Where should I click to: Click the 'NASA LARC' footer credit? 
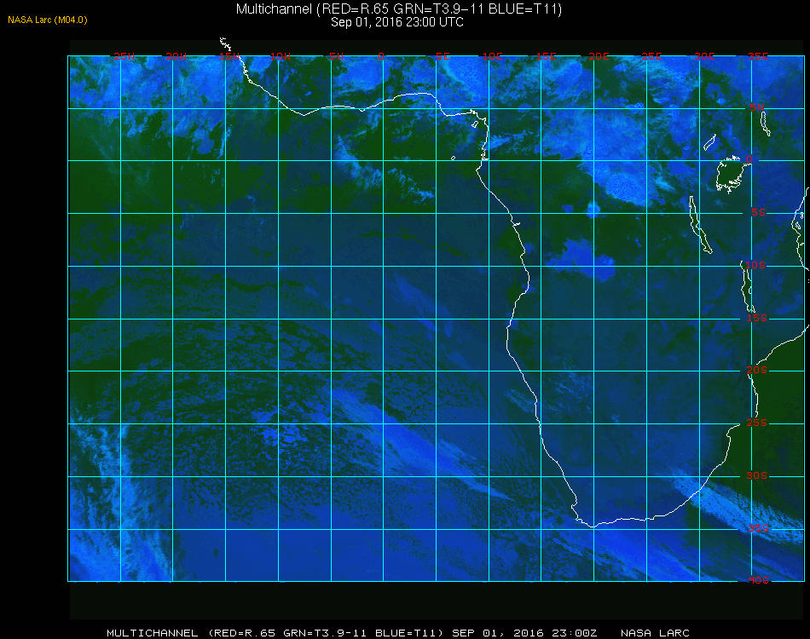point(655,633)
